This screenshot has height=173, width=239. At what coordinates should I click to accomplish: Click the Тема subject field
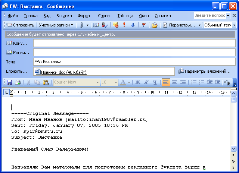134,62
